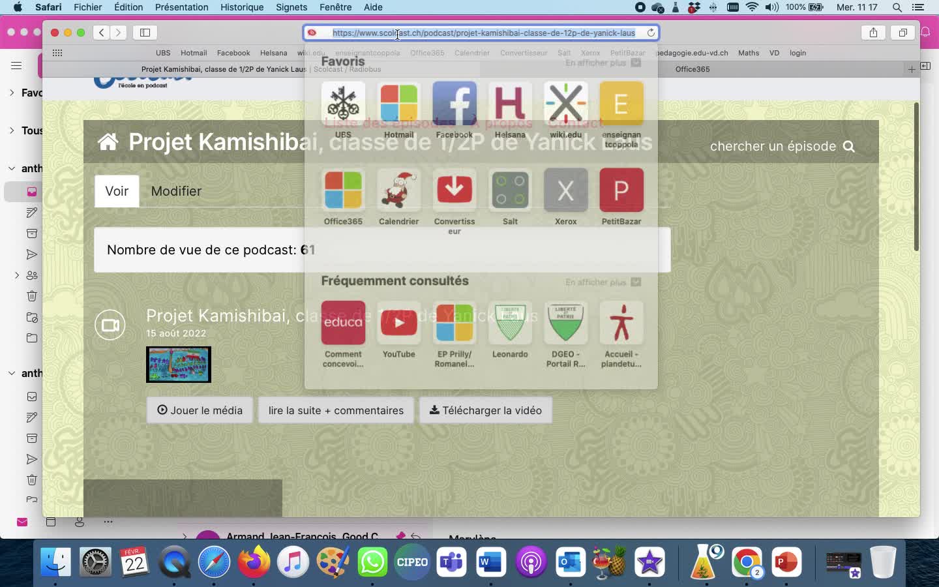The height and width of the screenshot is (587, 939).
Task: Open the Convertisseur favorite icon
Action: [x=455, y=190]
